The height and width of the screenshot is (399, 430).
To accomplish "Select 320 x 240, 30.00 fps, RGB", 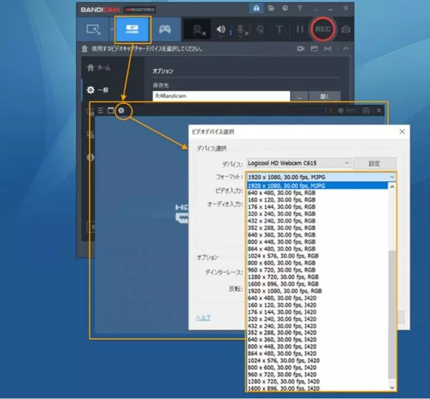I will 318,214.
